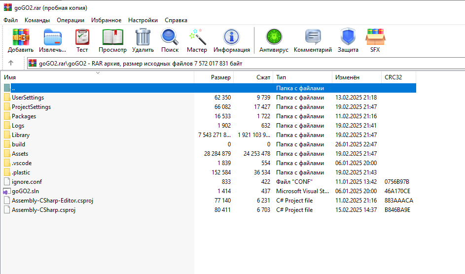Click the Удалить trash bin icon
The width and height of the screenshot is (465, 274).
coord(143,37)
